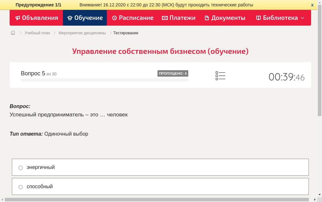The image size is (322, 202).
Task: Open the question navigator list icon
Action: 220,75
